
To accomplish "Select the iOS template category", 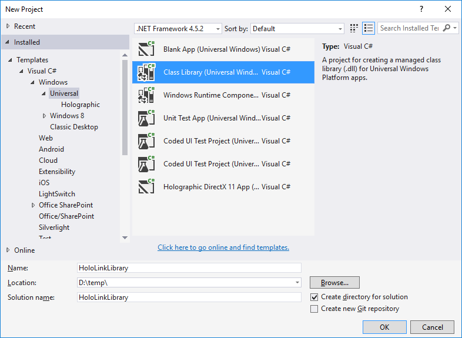I will pyautogui.click(x=44, y=183).
